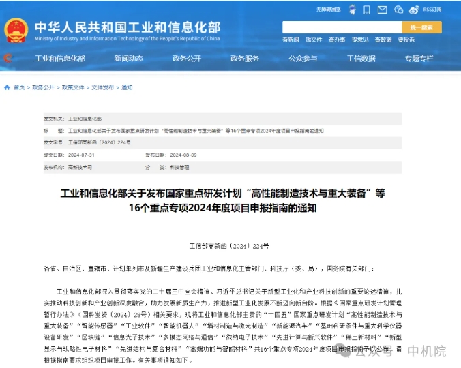The width and height of the screenshot is (461, 368).
Task: Open 找文件 quick link
Action: pos(314,40)
